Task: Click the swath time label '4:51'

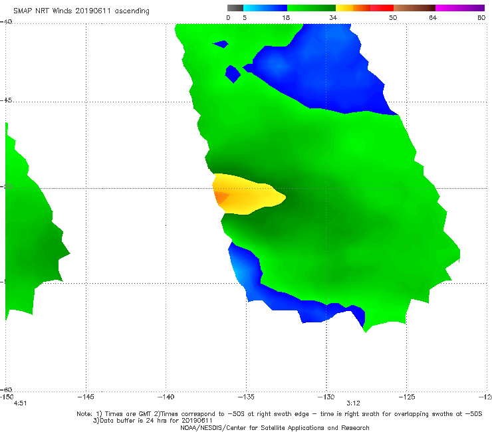Action: click(20, 403)
